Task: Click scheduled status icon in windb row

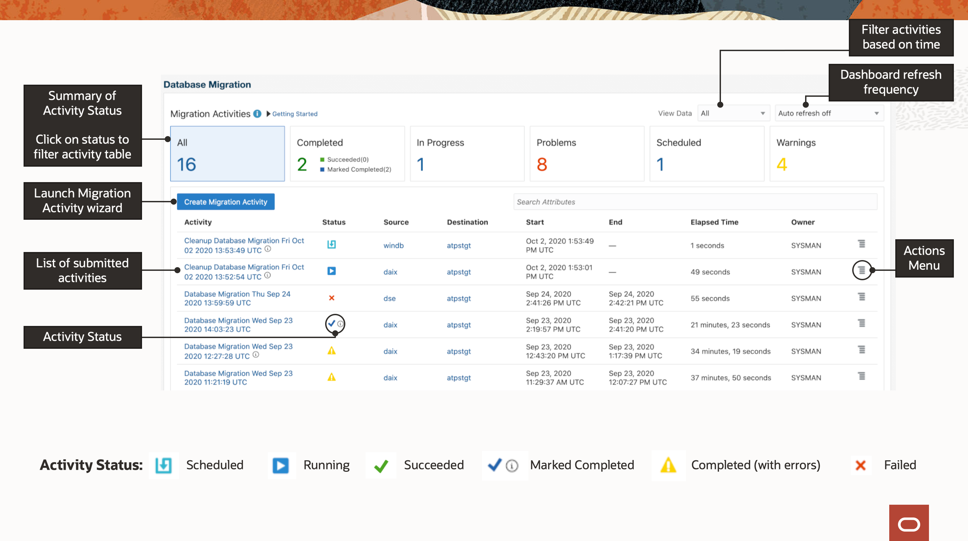Action: coord(332,245)
